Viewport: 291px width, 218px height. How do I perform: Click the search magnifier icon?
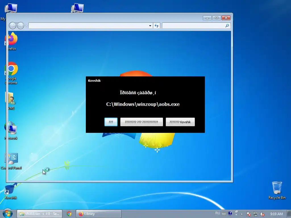[x=227, y=26]
